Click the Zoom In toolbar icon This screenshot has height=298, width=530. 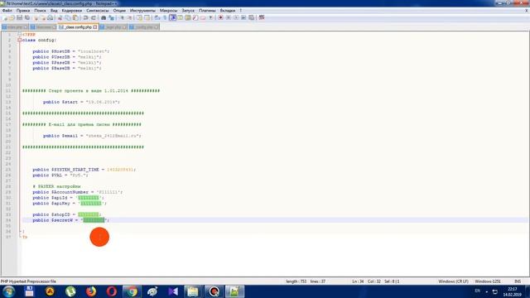pos(122,17)
